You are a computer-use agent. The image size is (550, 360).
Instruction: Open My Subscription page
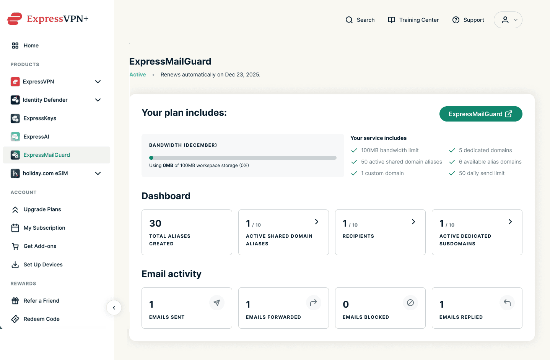(57, 228)
